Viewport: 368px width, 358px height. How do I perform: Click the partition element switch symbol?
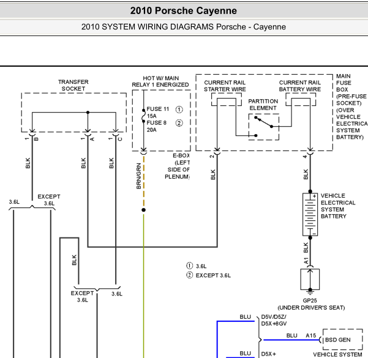coord(264,122)
